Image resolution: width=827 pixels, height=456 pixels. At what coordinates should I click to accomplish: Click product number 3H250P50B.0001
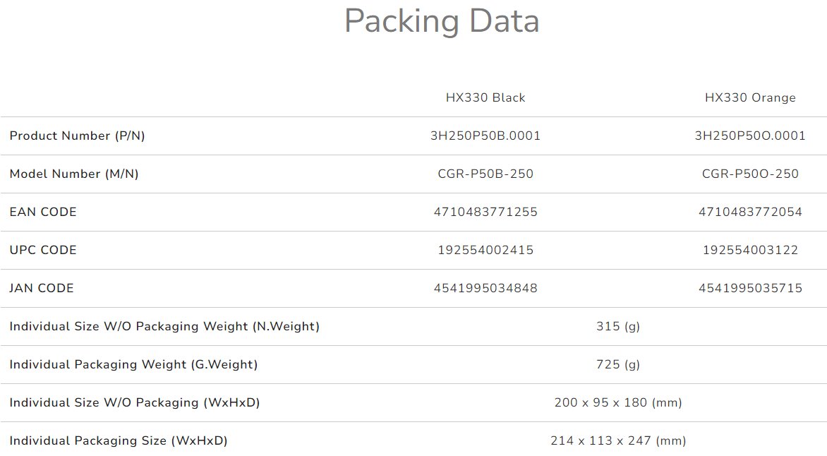pos(485,136)
